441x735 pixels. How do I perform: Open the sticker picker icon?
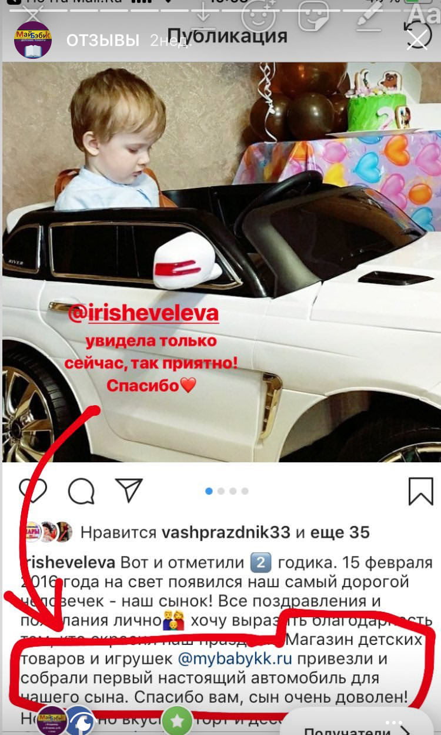point(313,15)
